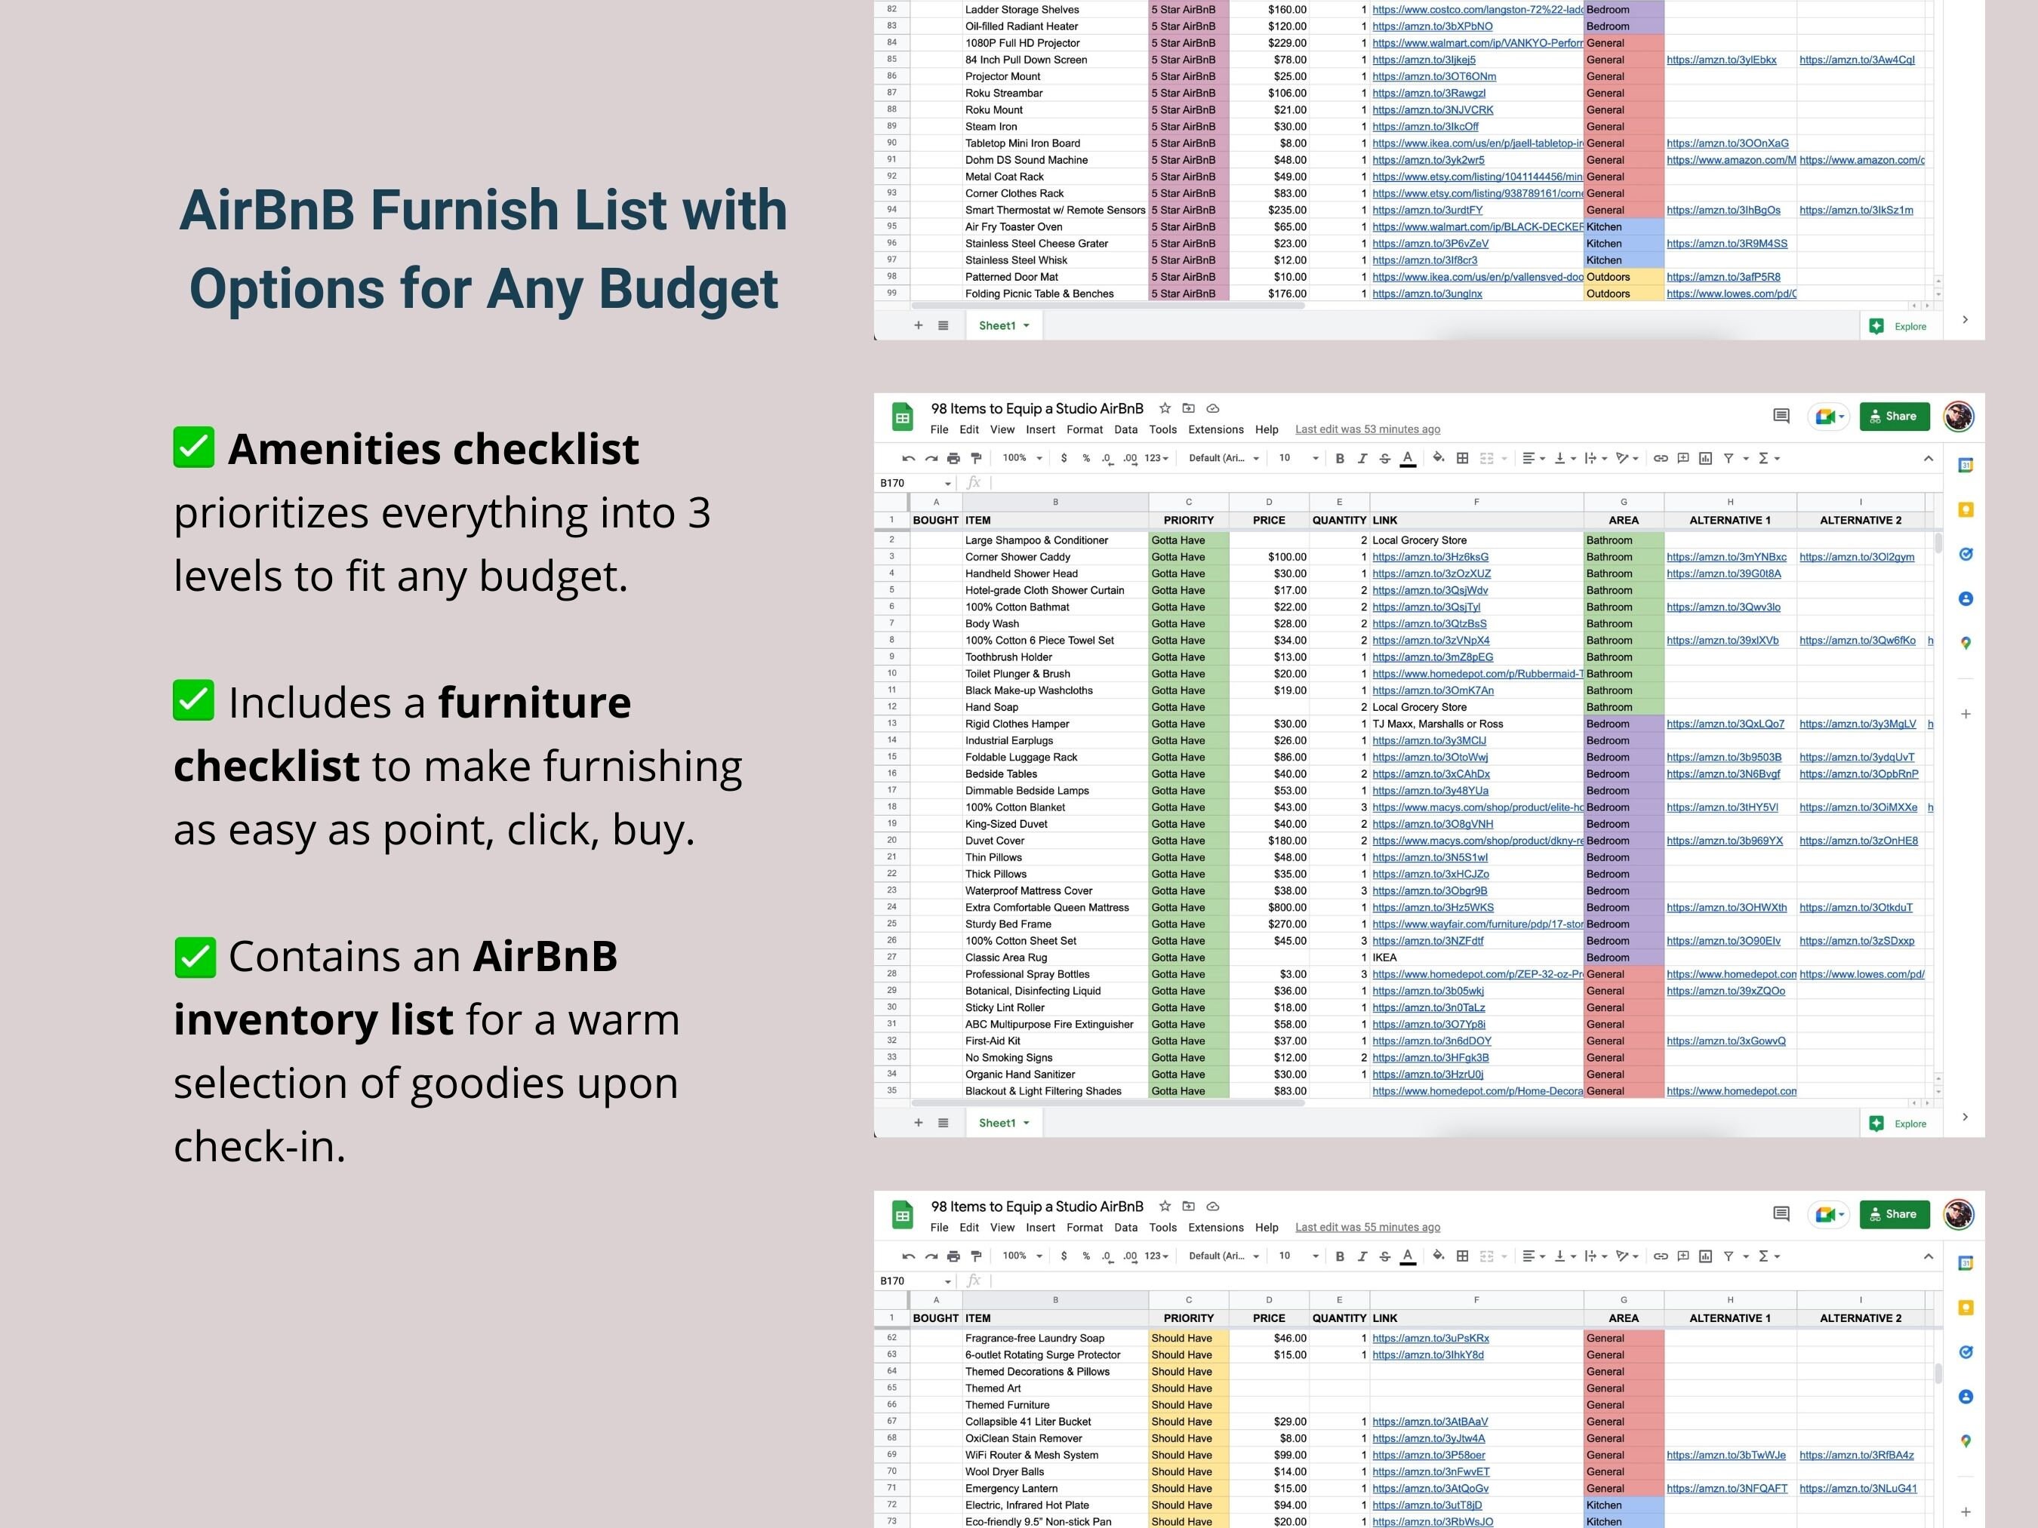This screenshot has height=1528, width=2038.
Task: Click Undo in the middle spreadsheet toolbar
Action: tap(909, 458)
